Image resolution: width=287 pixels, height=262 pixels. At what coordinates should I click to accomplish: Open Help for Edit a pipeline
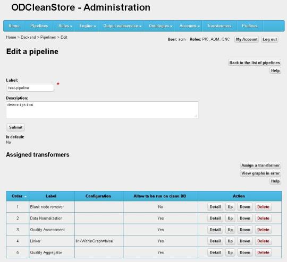275,71
